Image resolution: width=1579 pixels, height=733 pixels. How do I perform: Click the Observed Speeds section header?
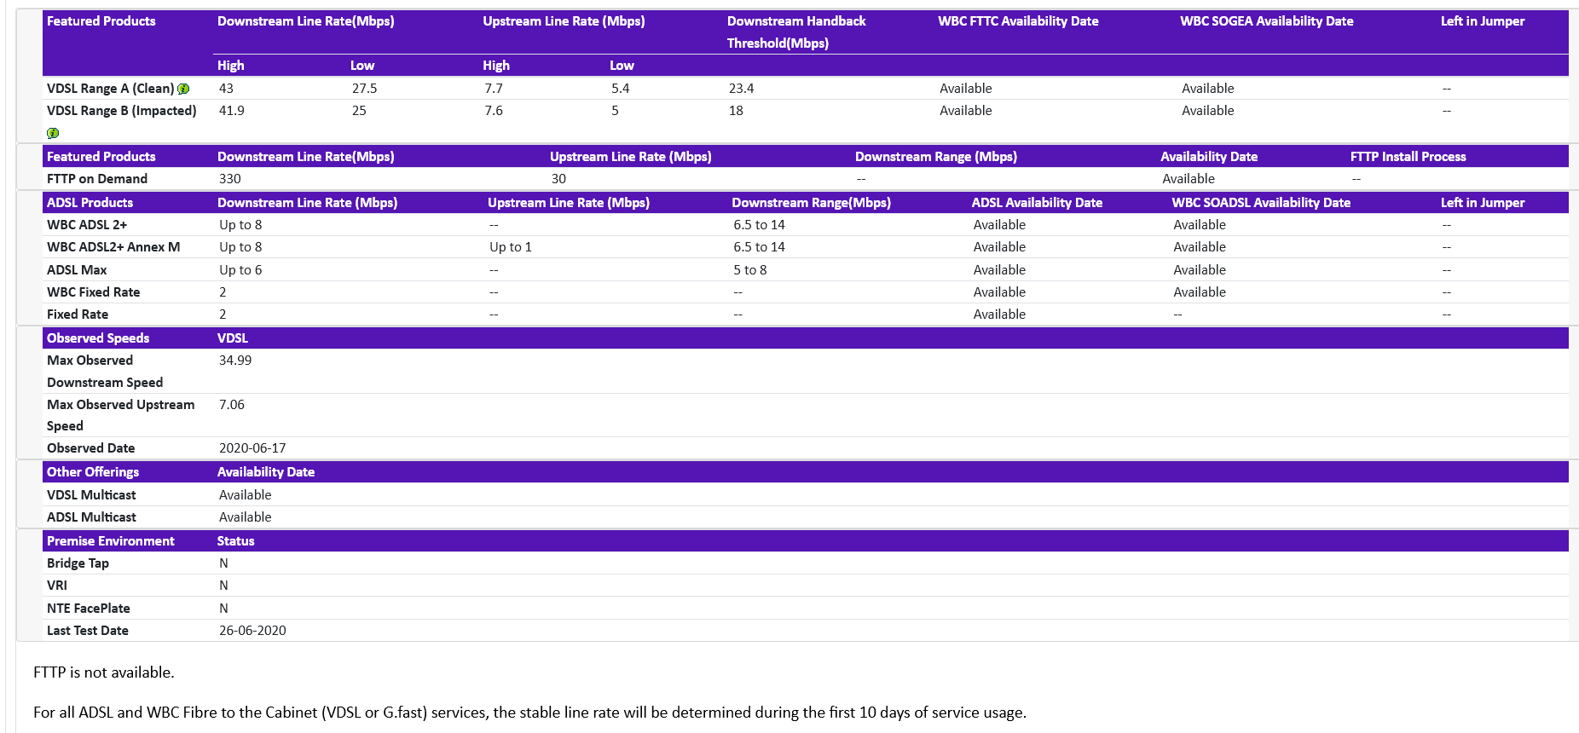click(98, 338)
